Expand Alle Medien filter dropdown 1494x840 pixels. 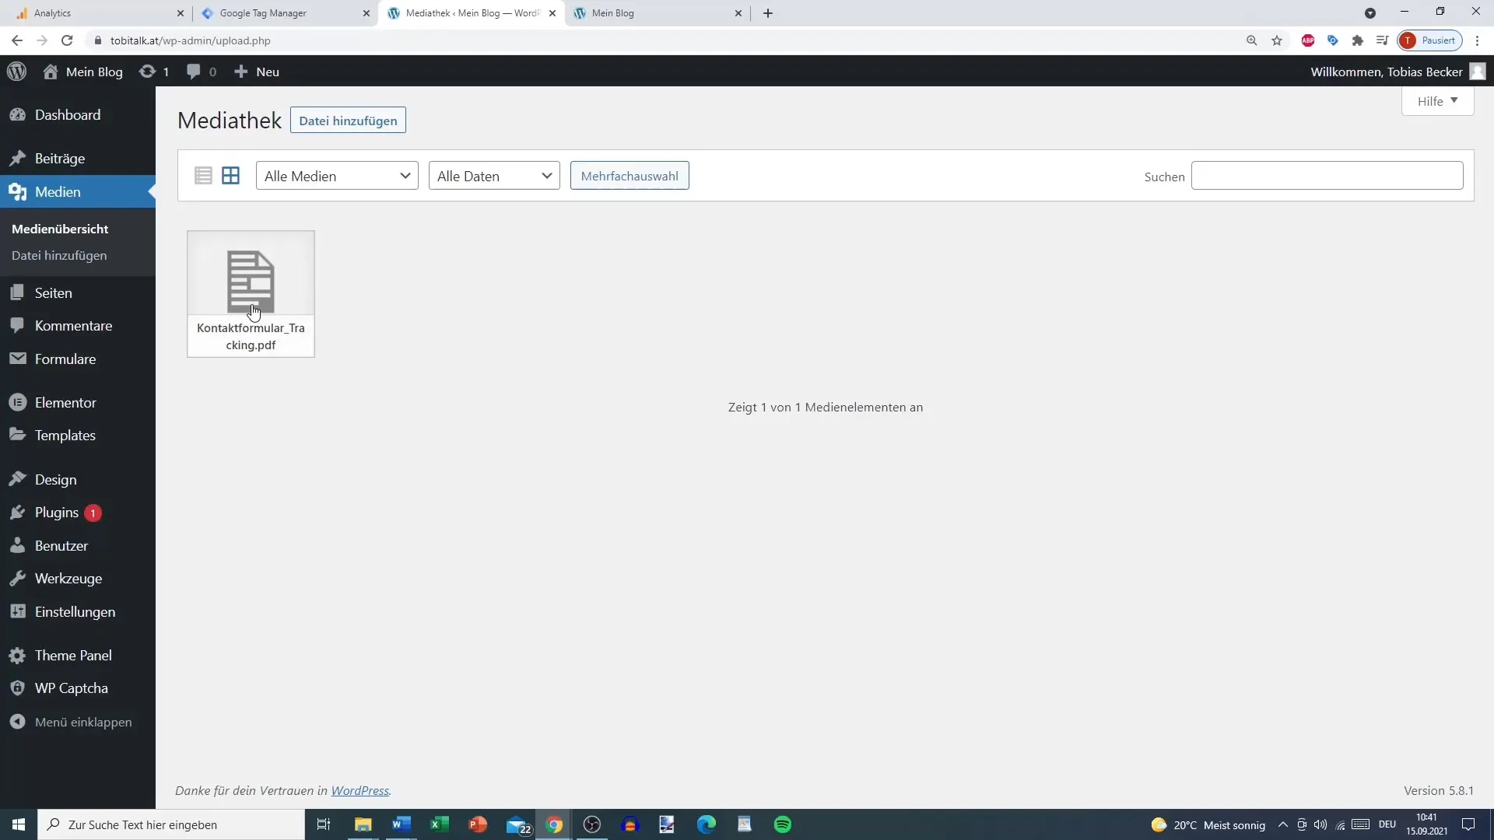[x=337, y=175]
